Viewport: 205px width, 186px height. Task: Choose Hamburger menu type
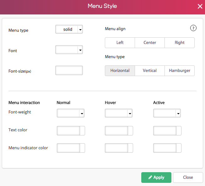180,71
